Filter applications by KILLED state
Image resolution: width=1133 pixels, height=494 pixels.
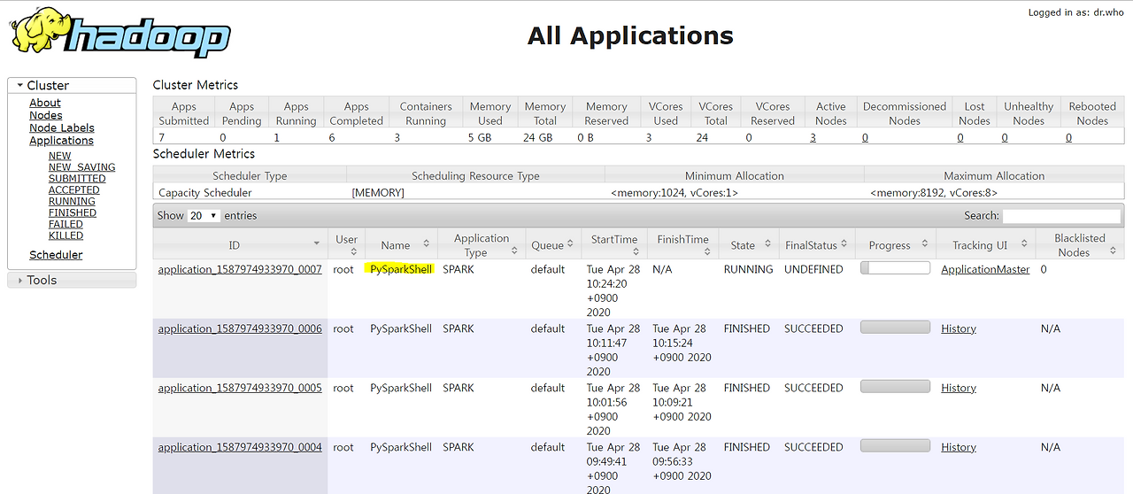(66, 235)
